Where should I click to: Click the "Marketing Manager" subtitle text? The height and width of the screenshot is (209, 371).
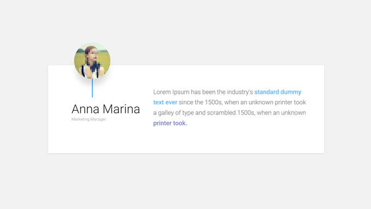point(89,120)
